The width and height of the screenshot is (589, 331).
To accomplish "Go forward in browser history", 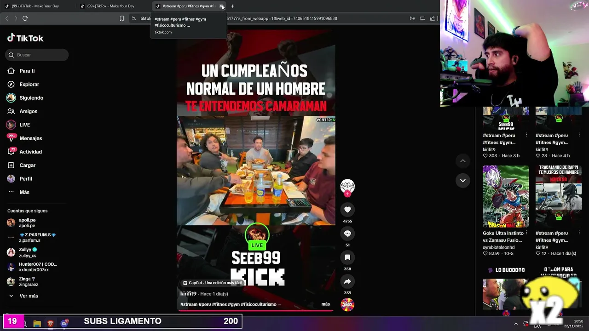I will click(16, 18).
